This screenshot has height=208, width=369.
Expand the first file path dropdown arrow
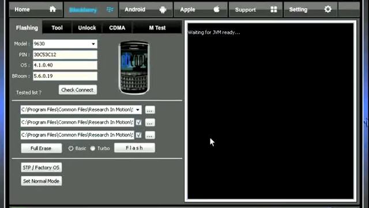point(138,110)
